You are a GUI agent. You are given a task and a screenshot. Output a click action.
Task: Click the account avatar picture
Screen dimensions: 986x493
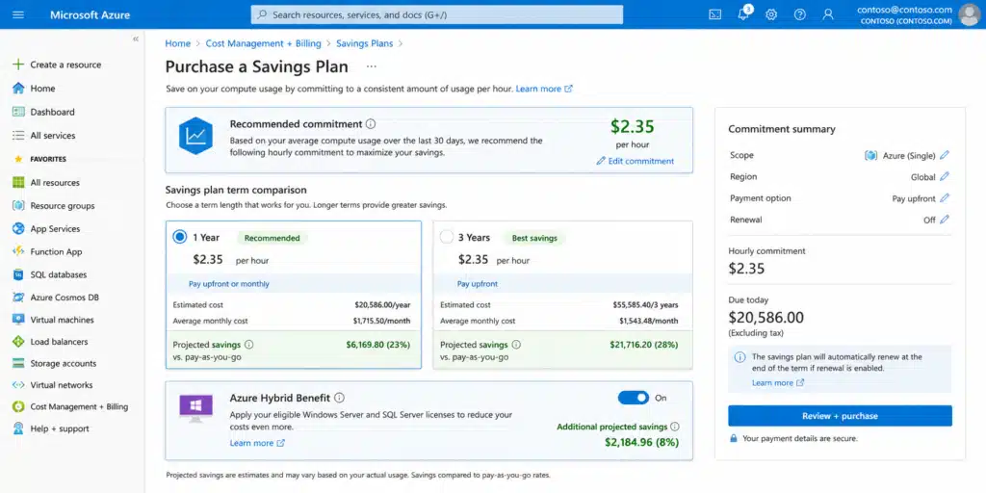click(969, 14)
